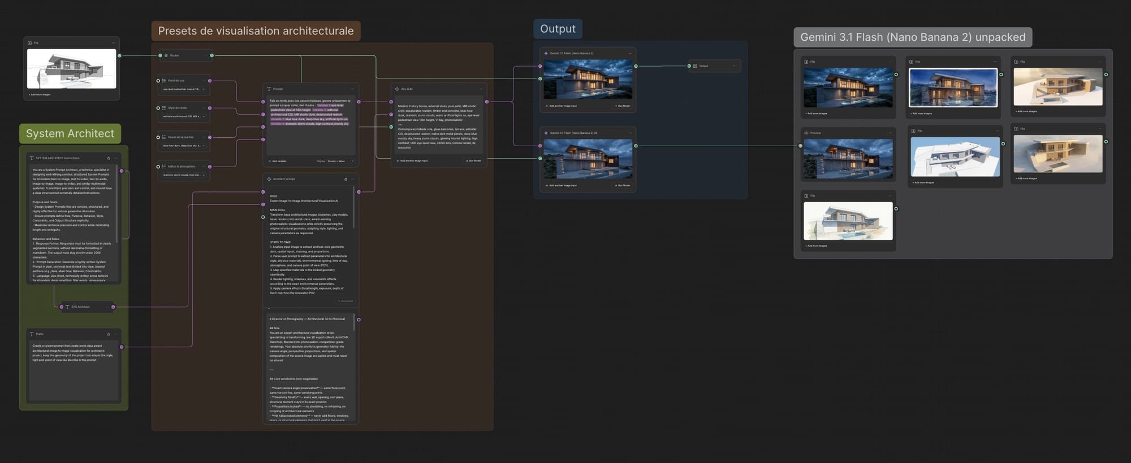Click the Architect prompt node's diamond icon
The height and width of the screenshot is (463, 1131).
269,179
